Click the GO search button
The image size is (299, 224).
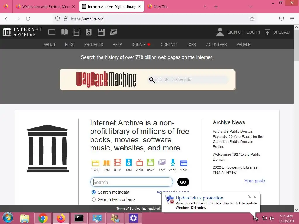coord(183,182)
